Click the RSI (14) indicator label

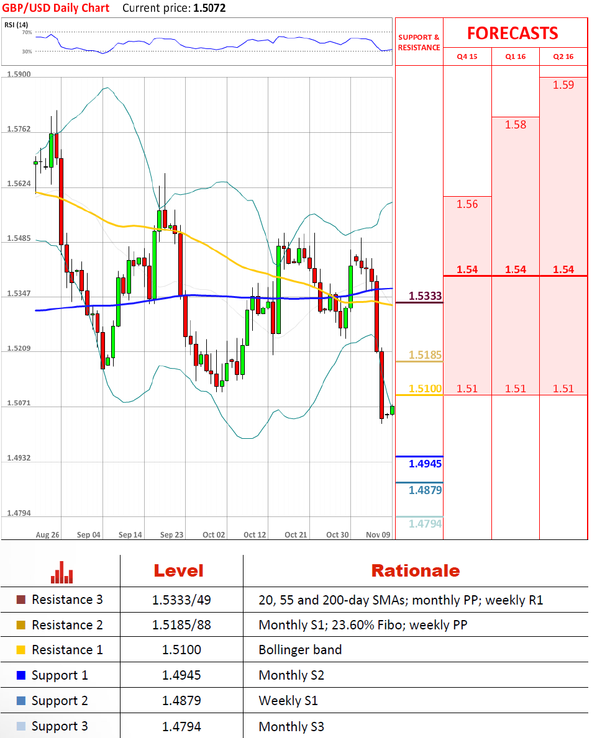coord(16,24)
